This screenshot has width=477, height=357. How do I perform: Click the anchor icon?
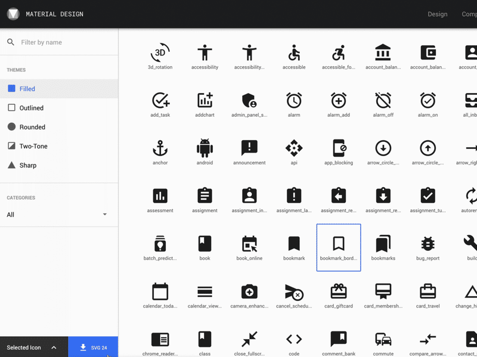(160, 148)
